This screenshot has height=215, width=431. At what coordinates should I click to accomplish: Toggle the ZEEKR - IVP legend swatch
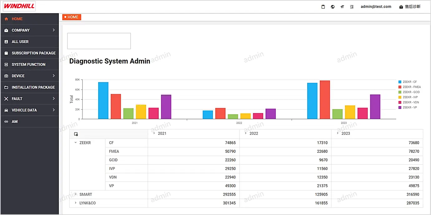[x=400, y=97]
